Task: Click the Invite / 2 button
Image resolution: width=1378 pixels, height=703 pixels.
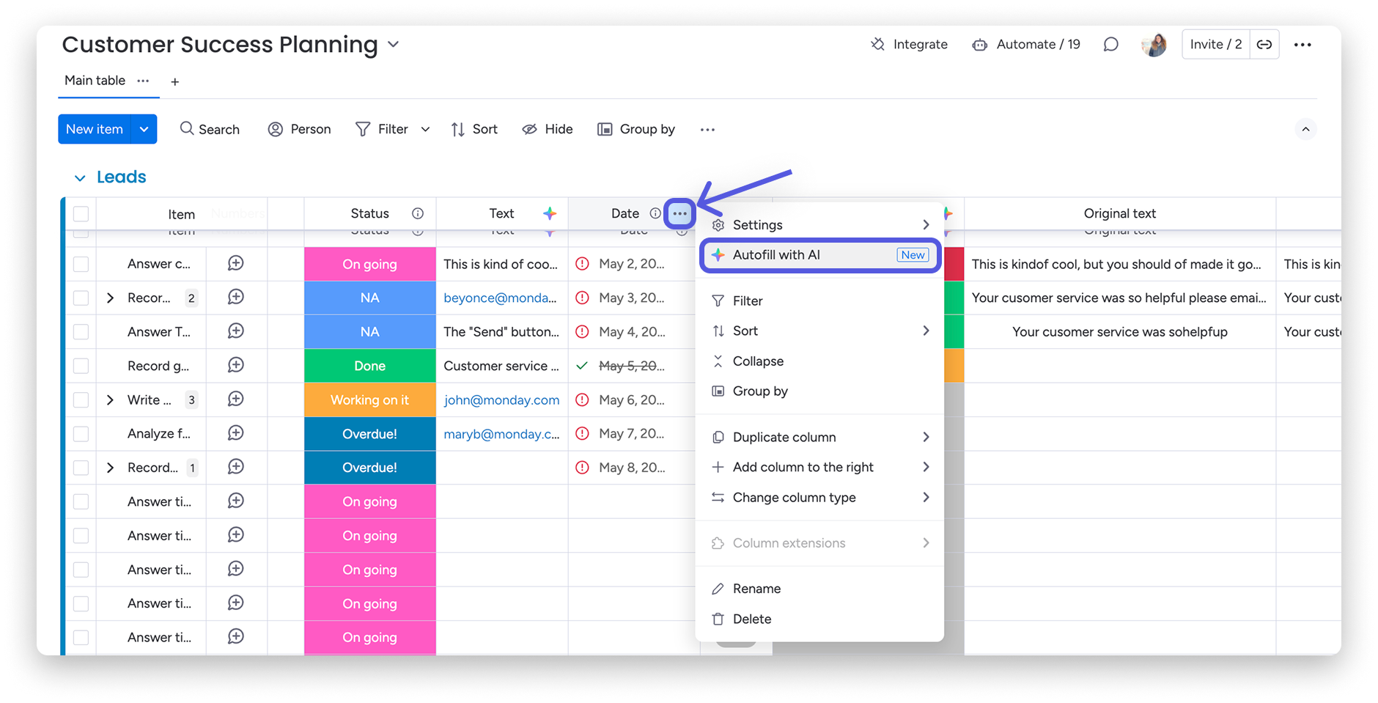Action: (x=1216, y=45)
